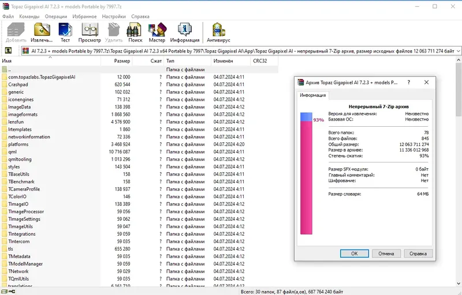Click the folder icon of tls row
This screenshot has width=462, height=295.
point(4,249)
